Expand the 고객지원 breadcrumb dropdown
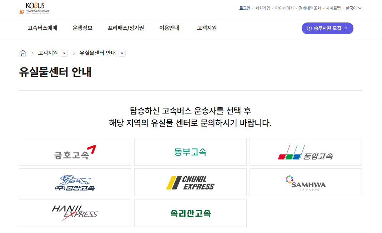This screenshot has height=233, width=382. [64, 53]
